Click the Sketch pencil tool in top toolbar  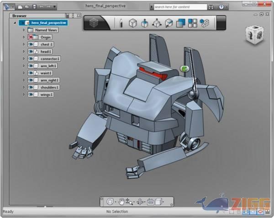[121, 23]
